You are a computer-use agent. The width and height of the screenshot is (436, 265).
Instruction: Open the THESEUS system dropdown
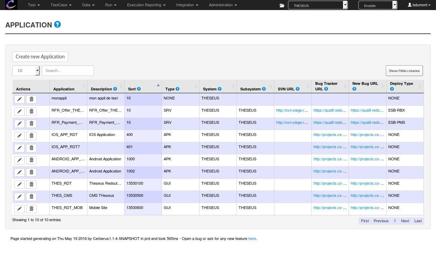pos(318,5)
